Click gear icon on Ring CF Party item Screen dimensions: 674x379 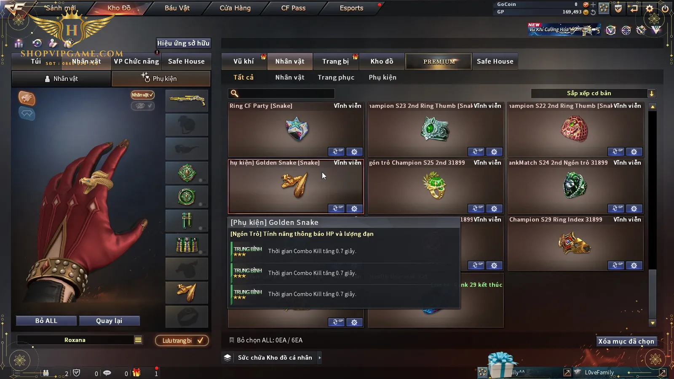(x=354, y=152)
